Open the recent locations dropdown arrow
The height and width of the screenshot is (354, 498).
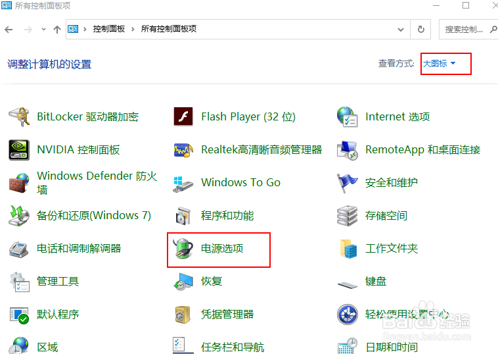[x=43, y=29]
